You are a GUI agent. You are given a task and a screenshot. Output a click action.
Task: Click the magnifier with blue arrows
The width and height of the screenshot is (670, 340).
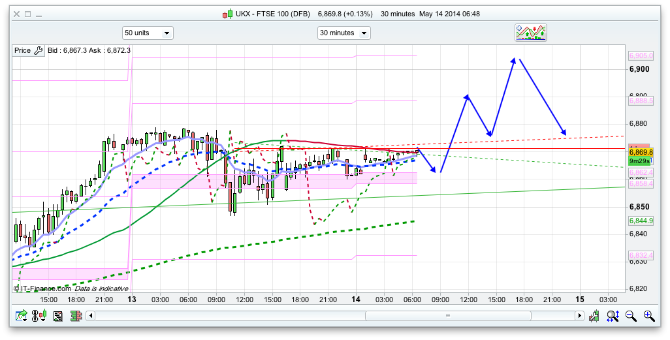[x=613, y=316]
